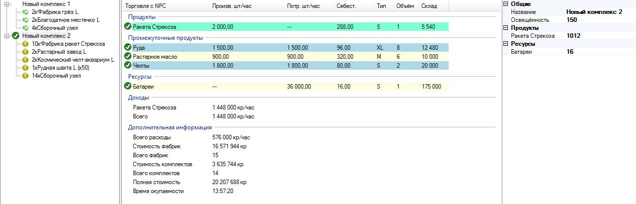Click the yellow icon of 2xКосмический челт-аквариум L

25,60
